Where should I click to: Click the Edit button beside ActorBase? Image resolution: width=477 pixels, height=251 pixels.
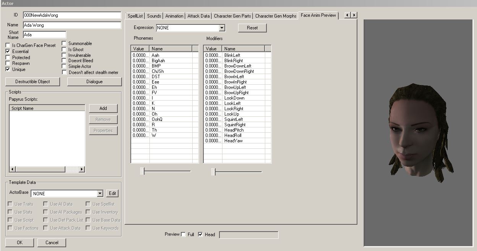112,193
